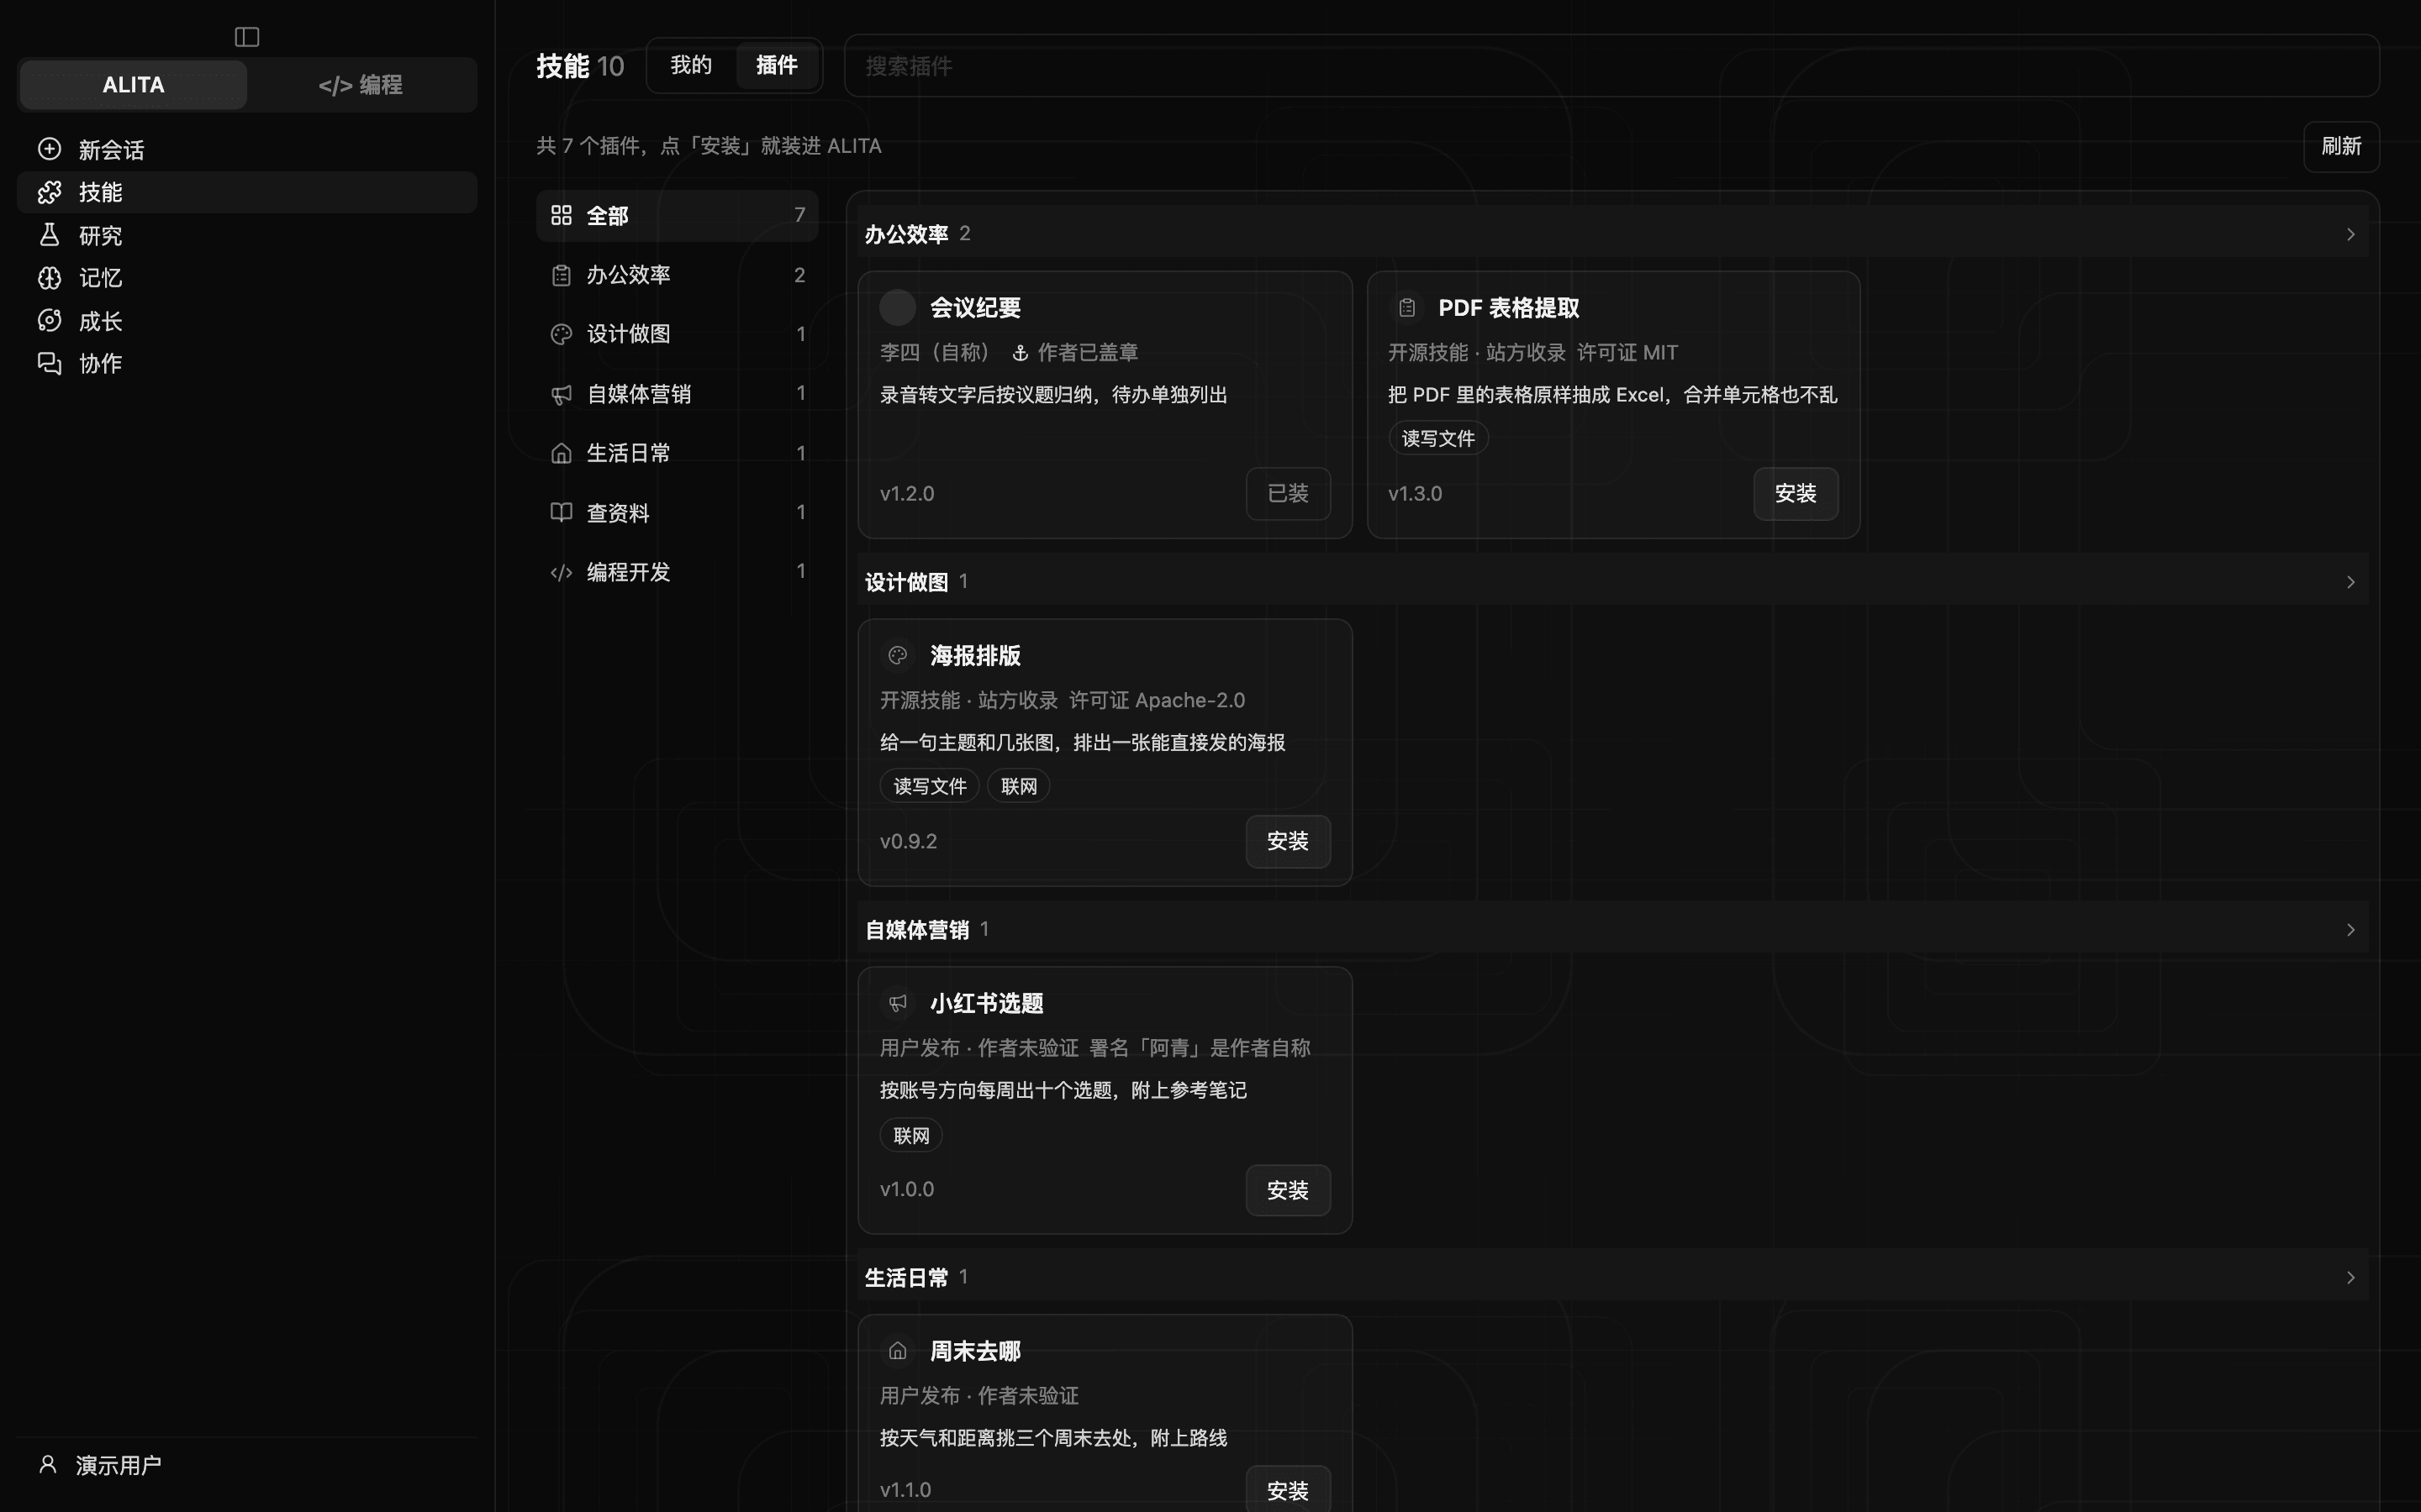Switch to the 编程 mode tab

[x=360, y=85]
